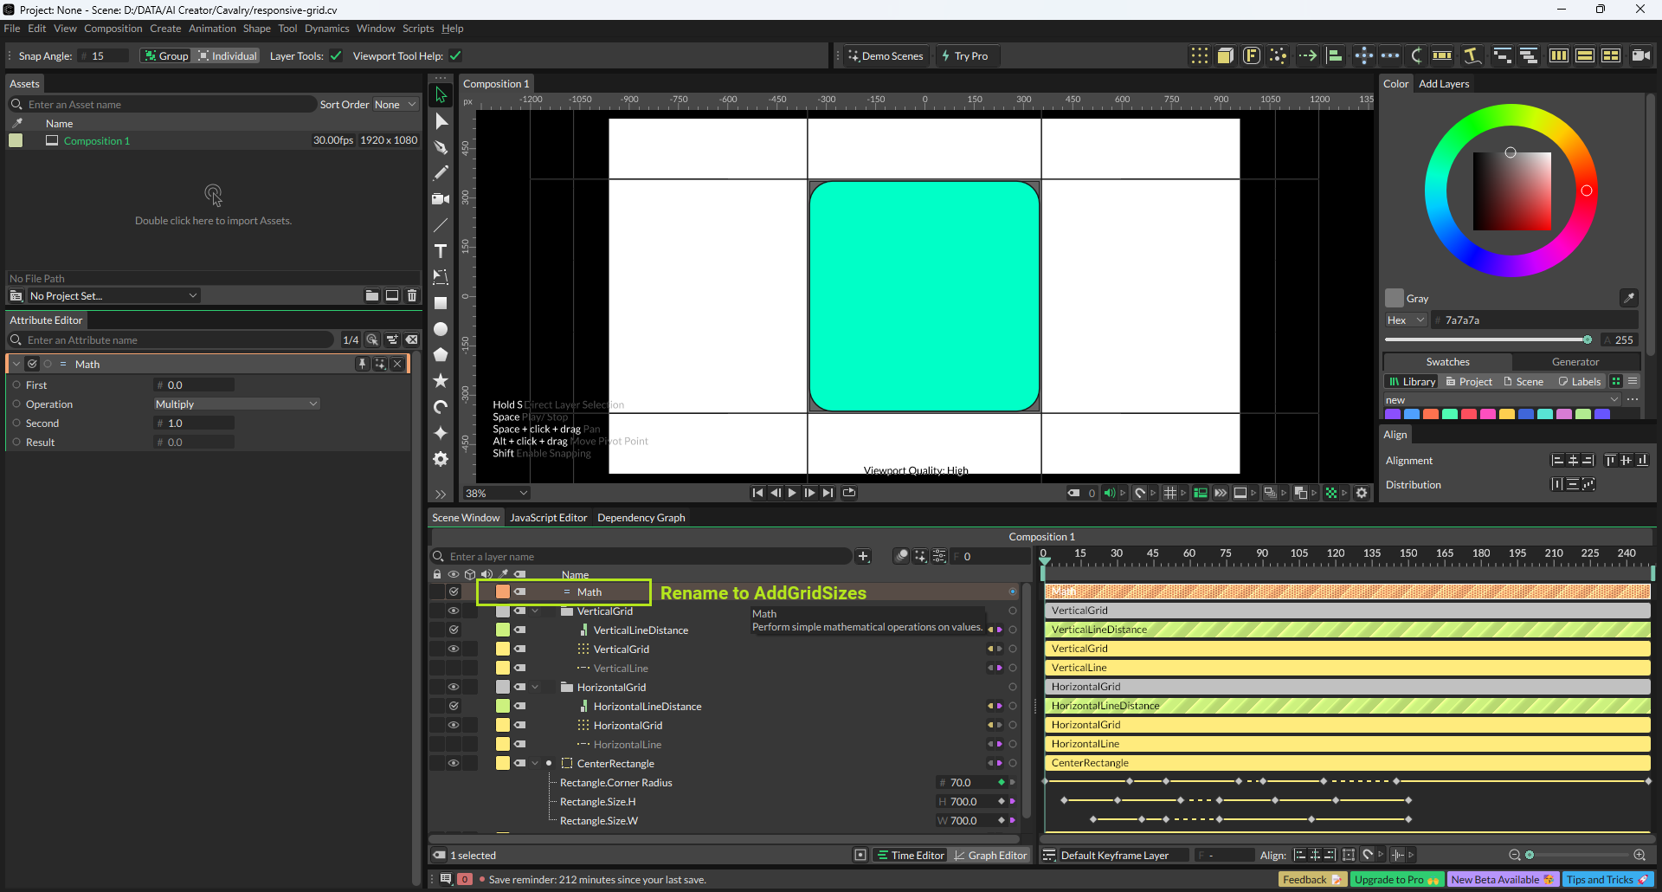Open the Sort Order dropdown

[395, 105]
